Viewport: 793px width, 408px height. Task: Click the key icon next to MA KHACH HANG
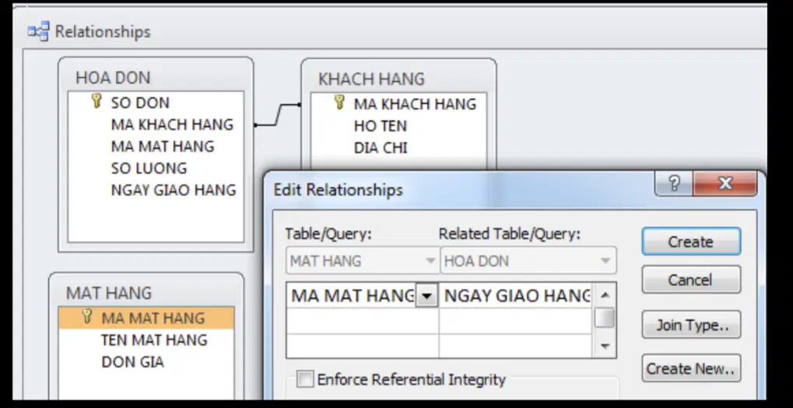pos(339,103)
